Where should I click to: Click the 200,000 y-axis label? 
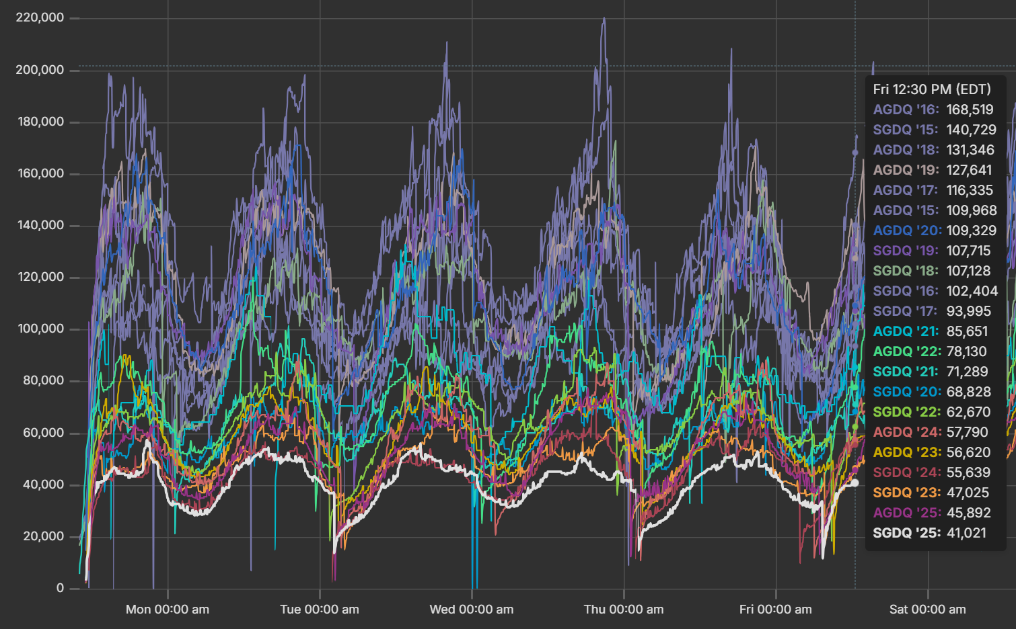40,70
